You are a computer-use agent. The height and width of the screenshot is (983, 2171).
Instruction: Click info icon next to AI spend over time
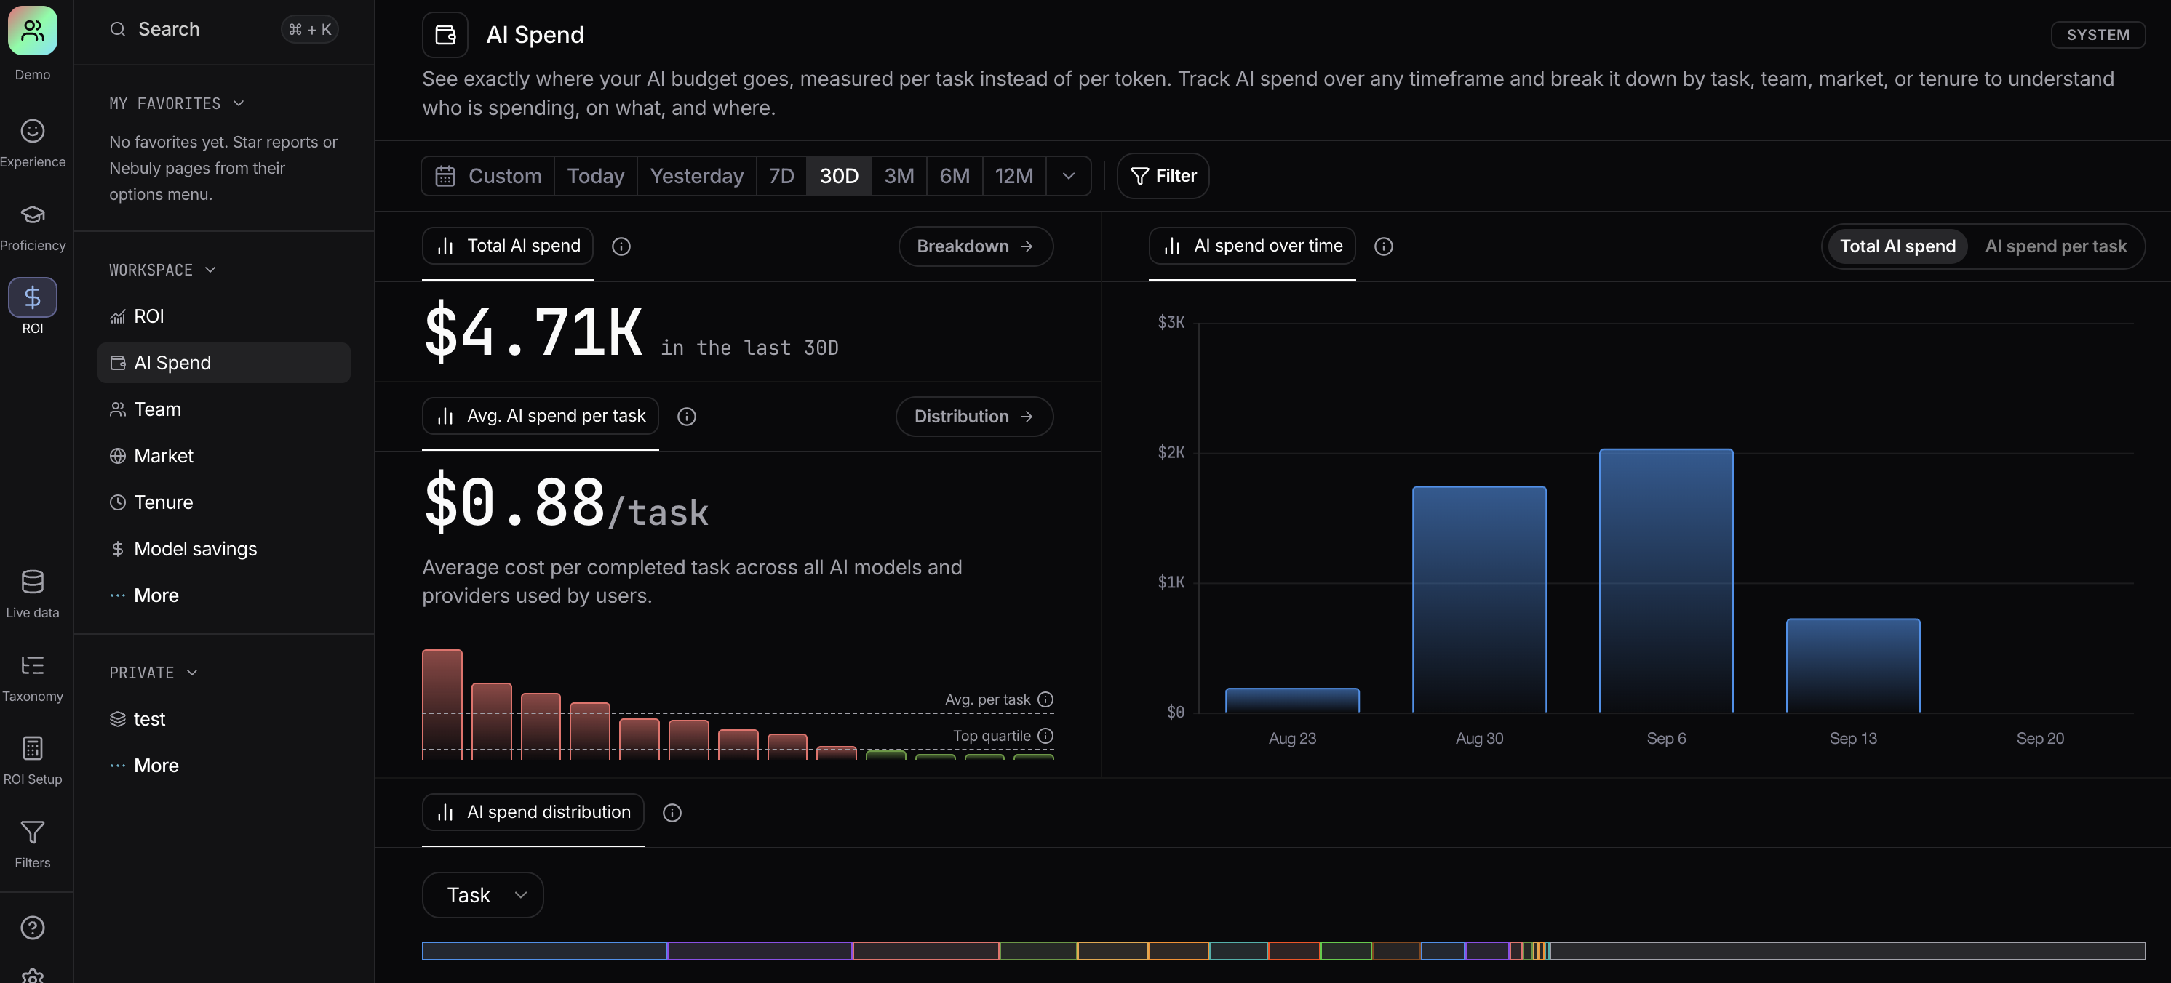[1383, 246]
